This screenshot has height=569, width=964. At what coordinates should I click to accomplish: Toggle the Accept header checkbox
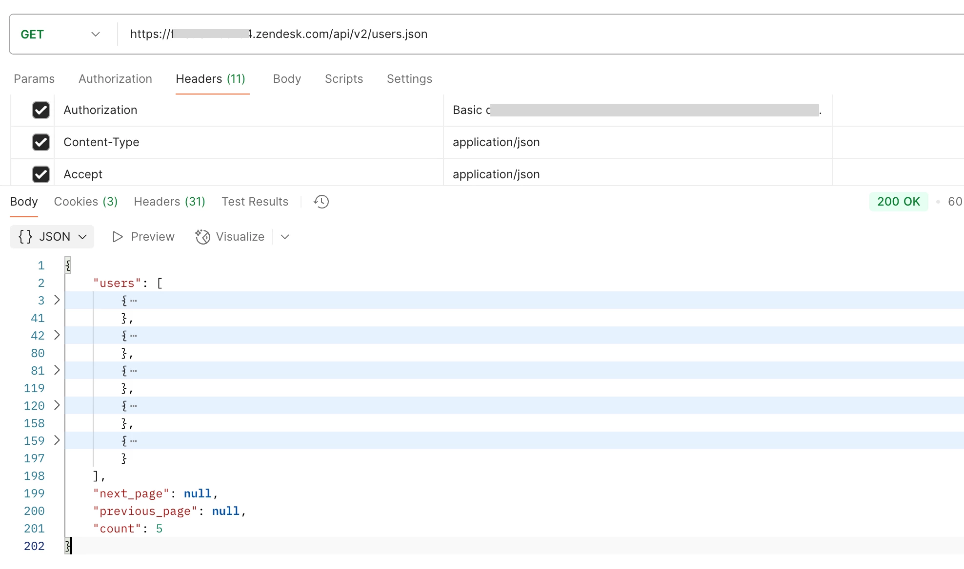(41, 174)
